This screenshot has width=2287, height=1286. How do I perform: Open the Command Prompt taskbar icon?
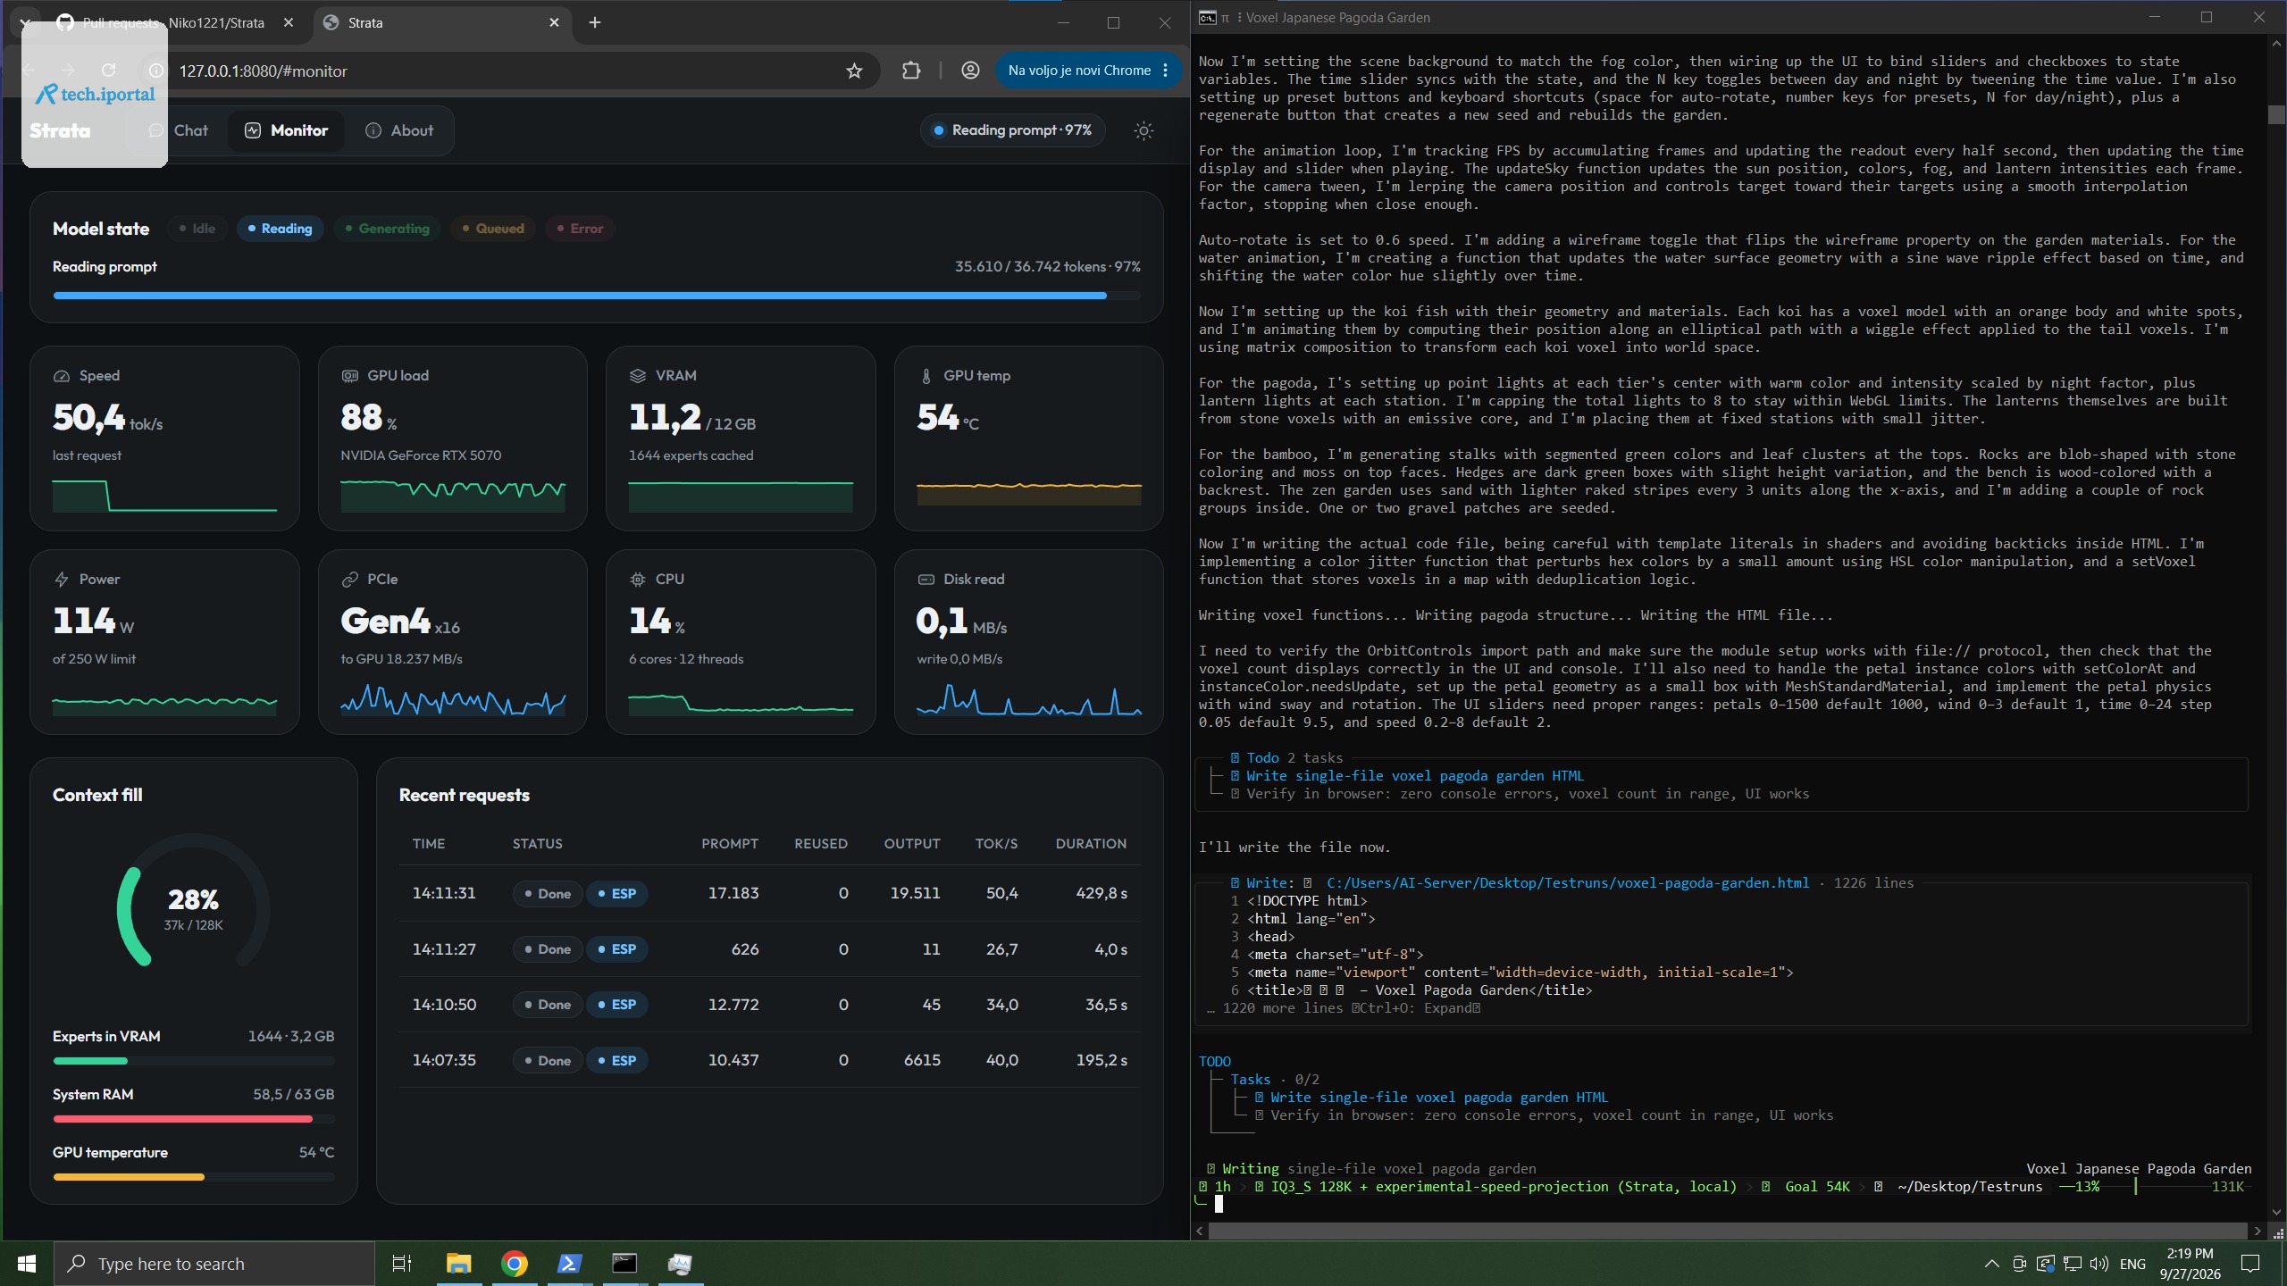pyautogui.click(x=624, y=1263)
